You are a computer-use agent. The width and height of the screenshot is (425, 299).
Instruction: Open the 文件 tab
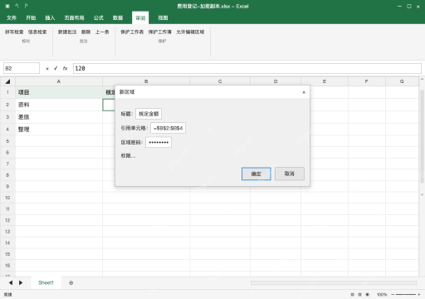coord(12,17)
